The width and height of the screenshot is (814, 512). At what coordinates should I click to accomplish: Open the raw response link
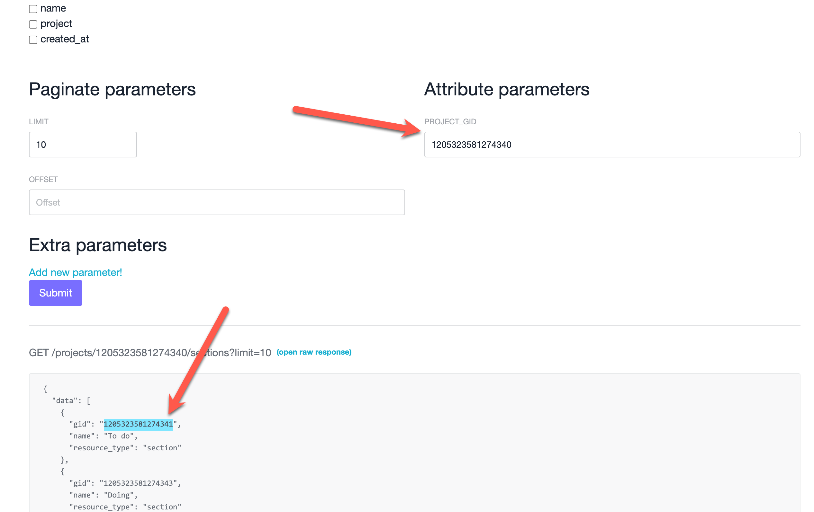point(314,352)
